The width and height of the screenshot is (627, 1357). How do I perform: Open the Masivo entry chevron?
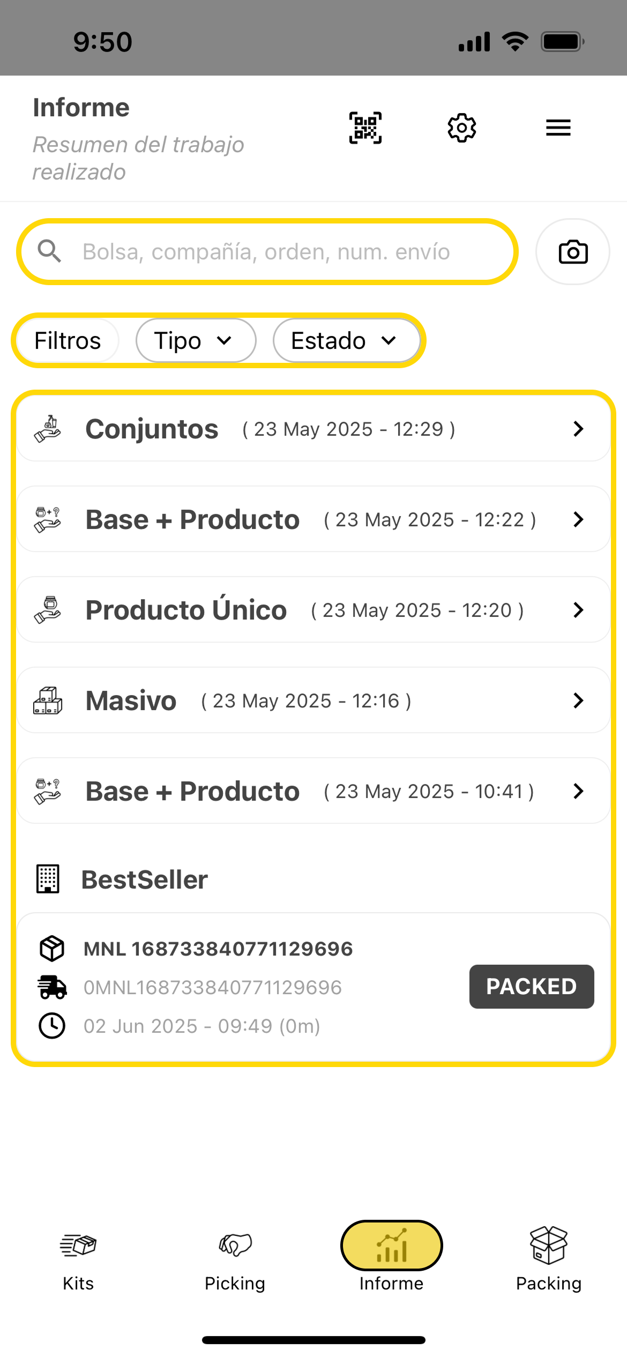[578, 700]
